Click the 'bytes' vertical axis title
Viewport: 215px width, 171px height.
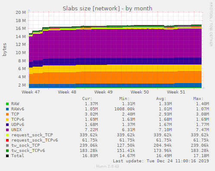tap(4, 49)
